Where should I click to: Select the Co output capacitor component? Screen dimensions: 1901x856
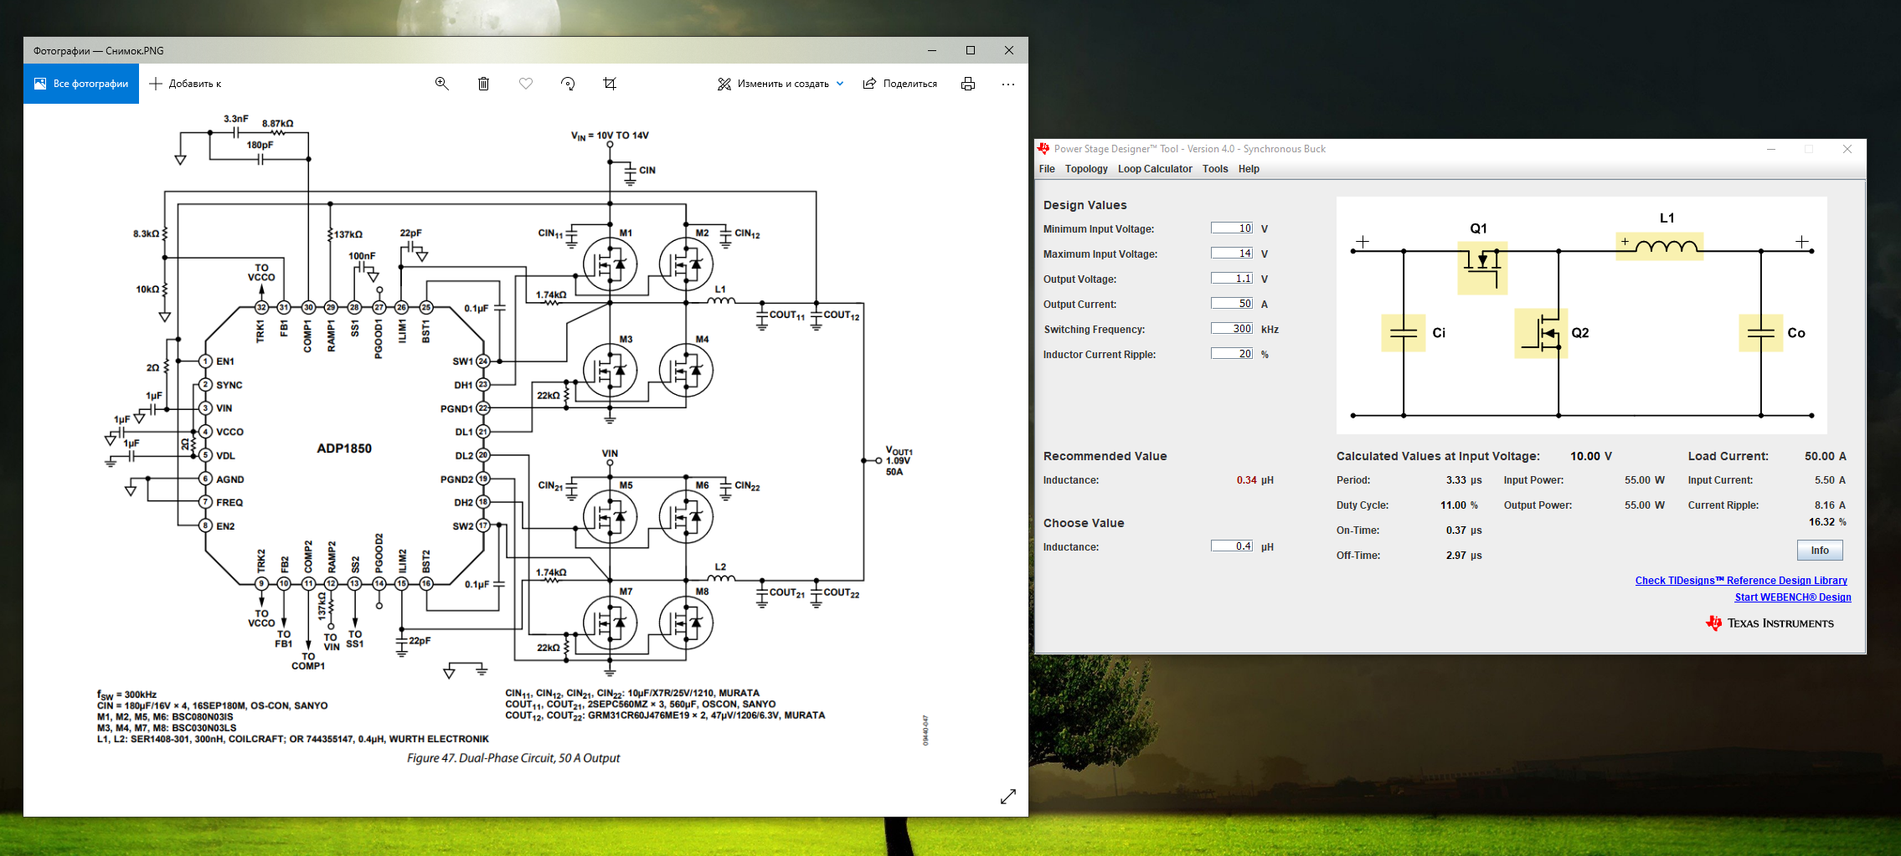(x=1761, y=333)
